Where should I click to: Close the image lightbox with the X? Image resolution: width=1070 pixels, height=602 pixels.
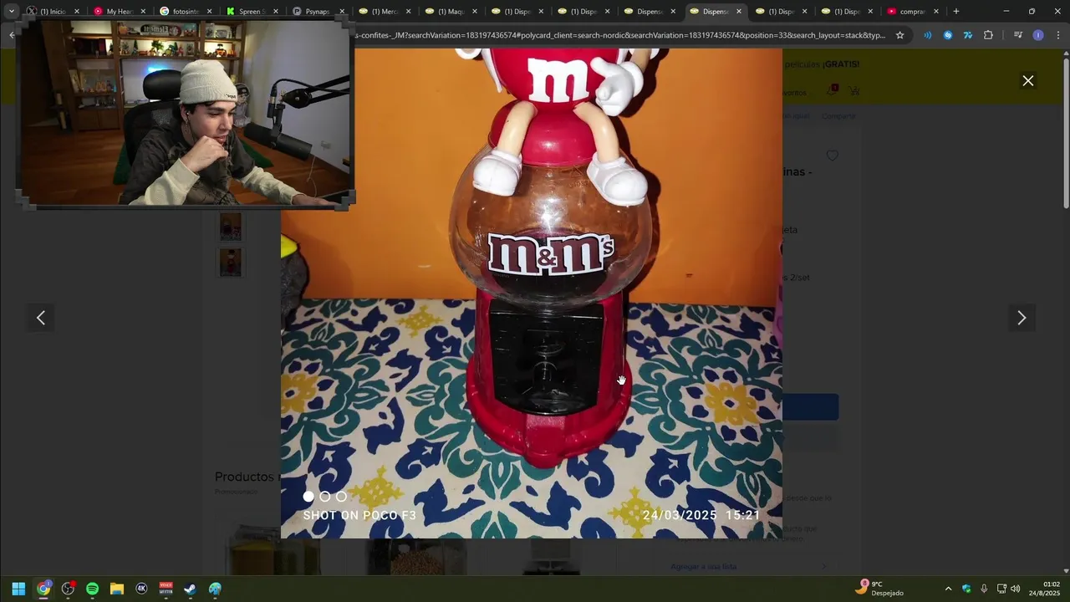(1027, 81)
